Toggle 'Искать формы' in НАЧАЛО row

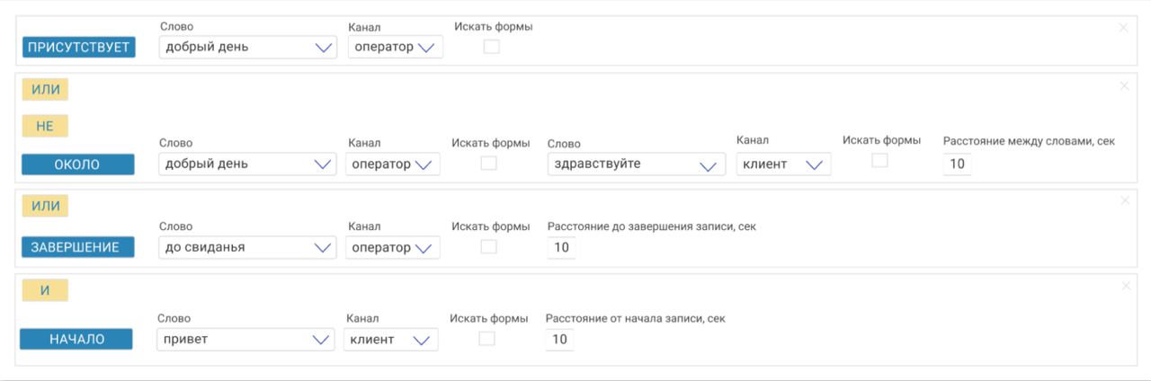coord(486,339)
